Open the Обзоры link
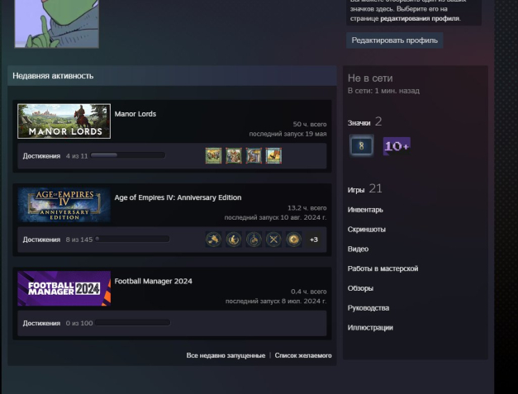Viewport: 518px width, 394px height. (360, 288)
